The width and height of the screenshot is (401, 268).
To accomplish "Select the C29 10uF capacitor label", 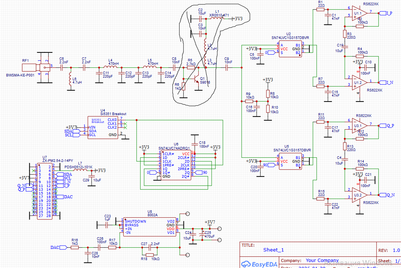I will pos(92,180).
